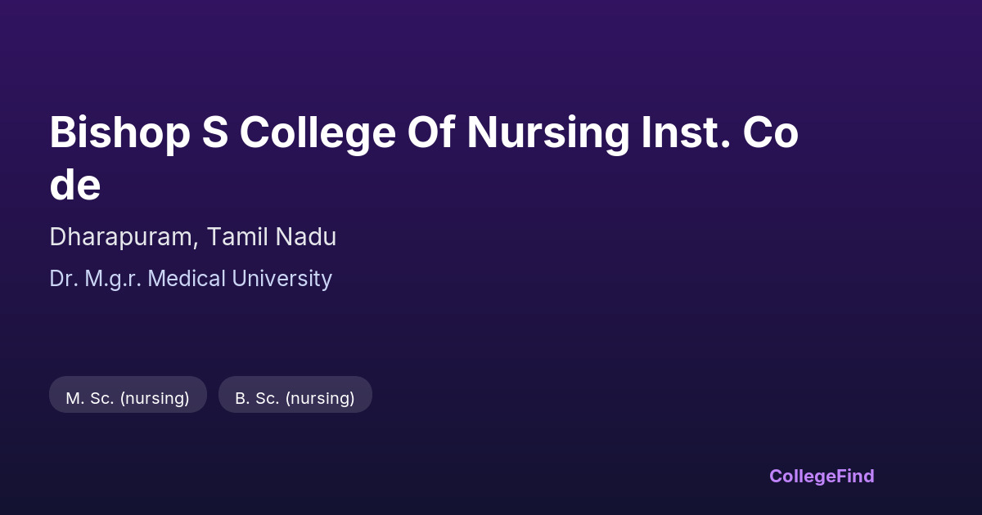Click the wrapped 'de' on title's second line

tap(75, 186)
